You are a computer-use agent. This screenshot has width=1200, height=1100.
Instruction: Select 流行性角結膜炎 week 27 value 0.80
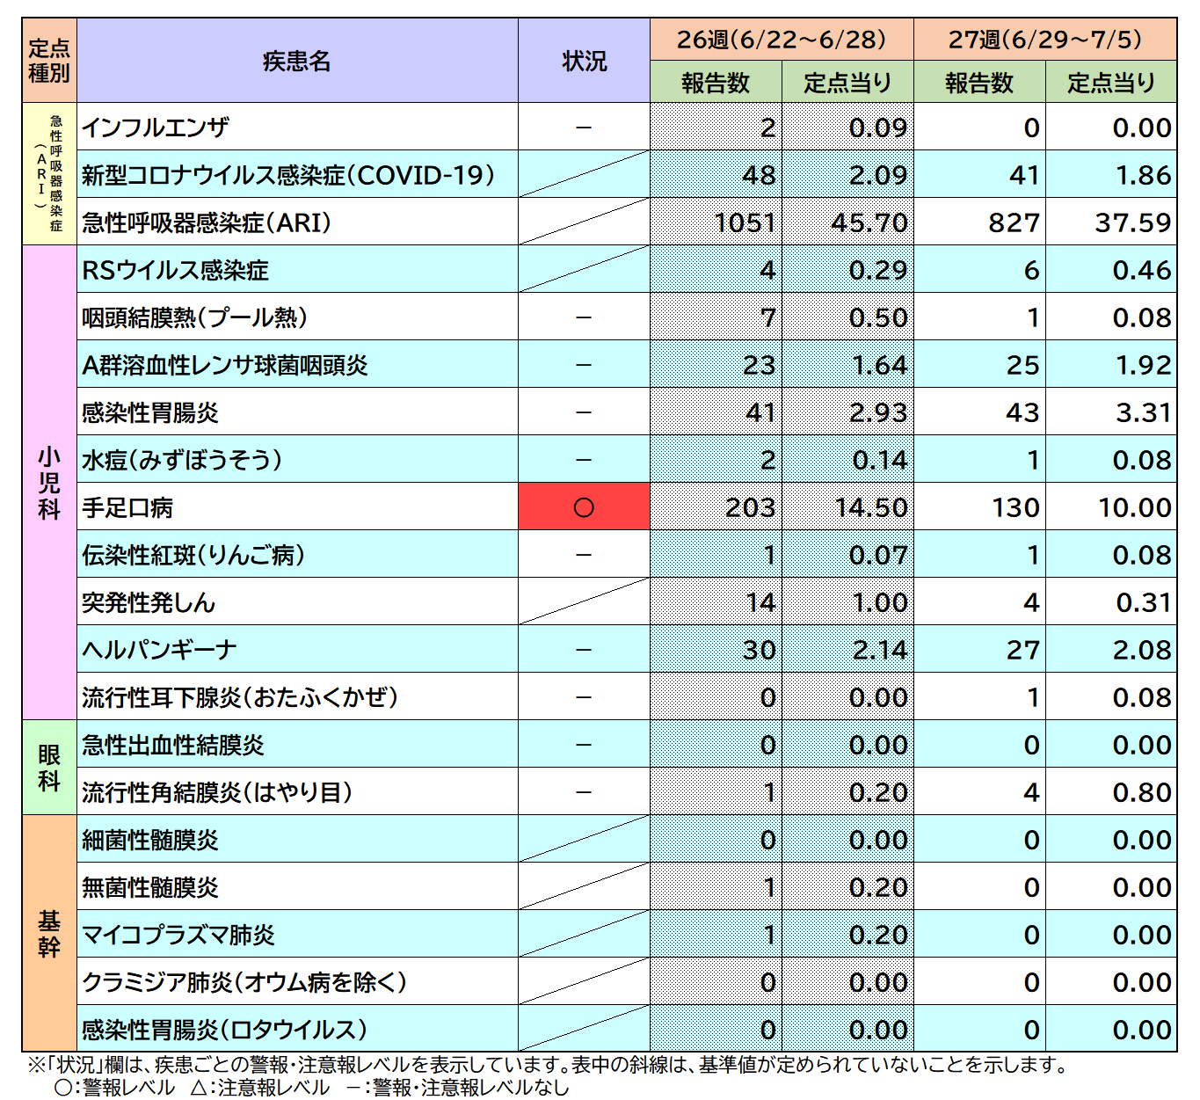pyautogui.click(x=1142, y=792)
